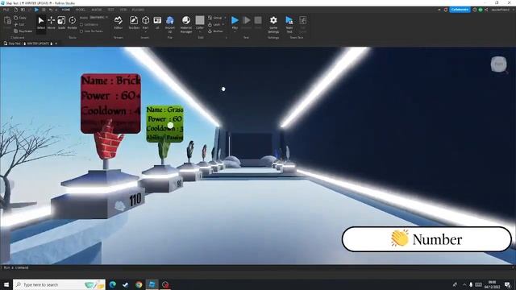Click the view selector cube in viewport
Viewport: 516px width, 290px height.
coord(499,64)
